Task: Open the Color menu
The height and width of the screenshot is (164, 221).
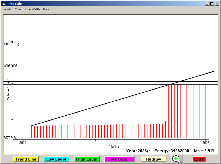Action: [x=18, y=9]
